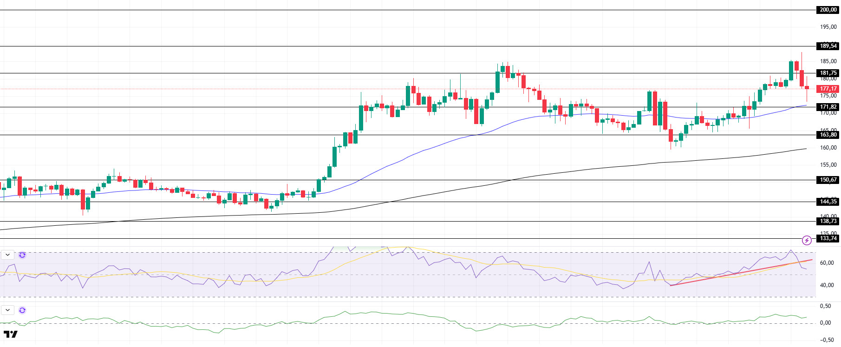Click the 0,00 value on oscillator scale
This screenshot has height=347, width=841.
pos(826,323)
